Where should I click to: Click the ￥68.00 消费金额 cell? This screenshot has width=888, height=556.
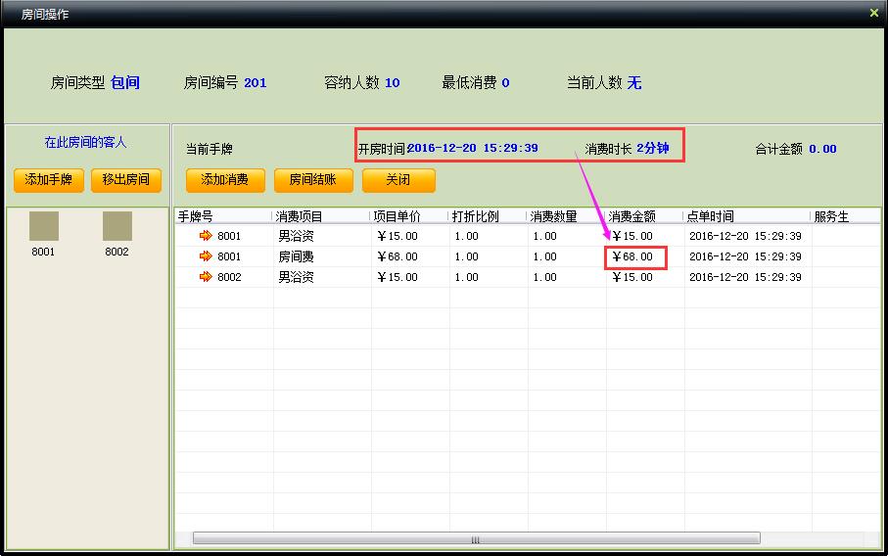(x=632, y=256)
